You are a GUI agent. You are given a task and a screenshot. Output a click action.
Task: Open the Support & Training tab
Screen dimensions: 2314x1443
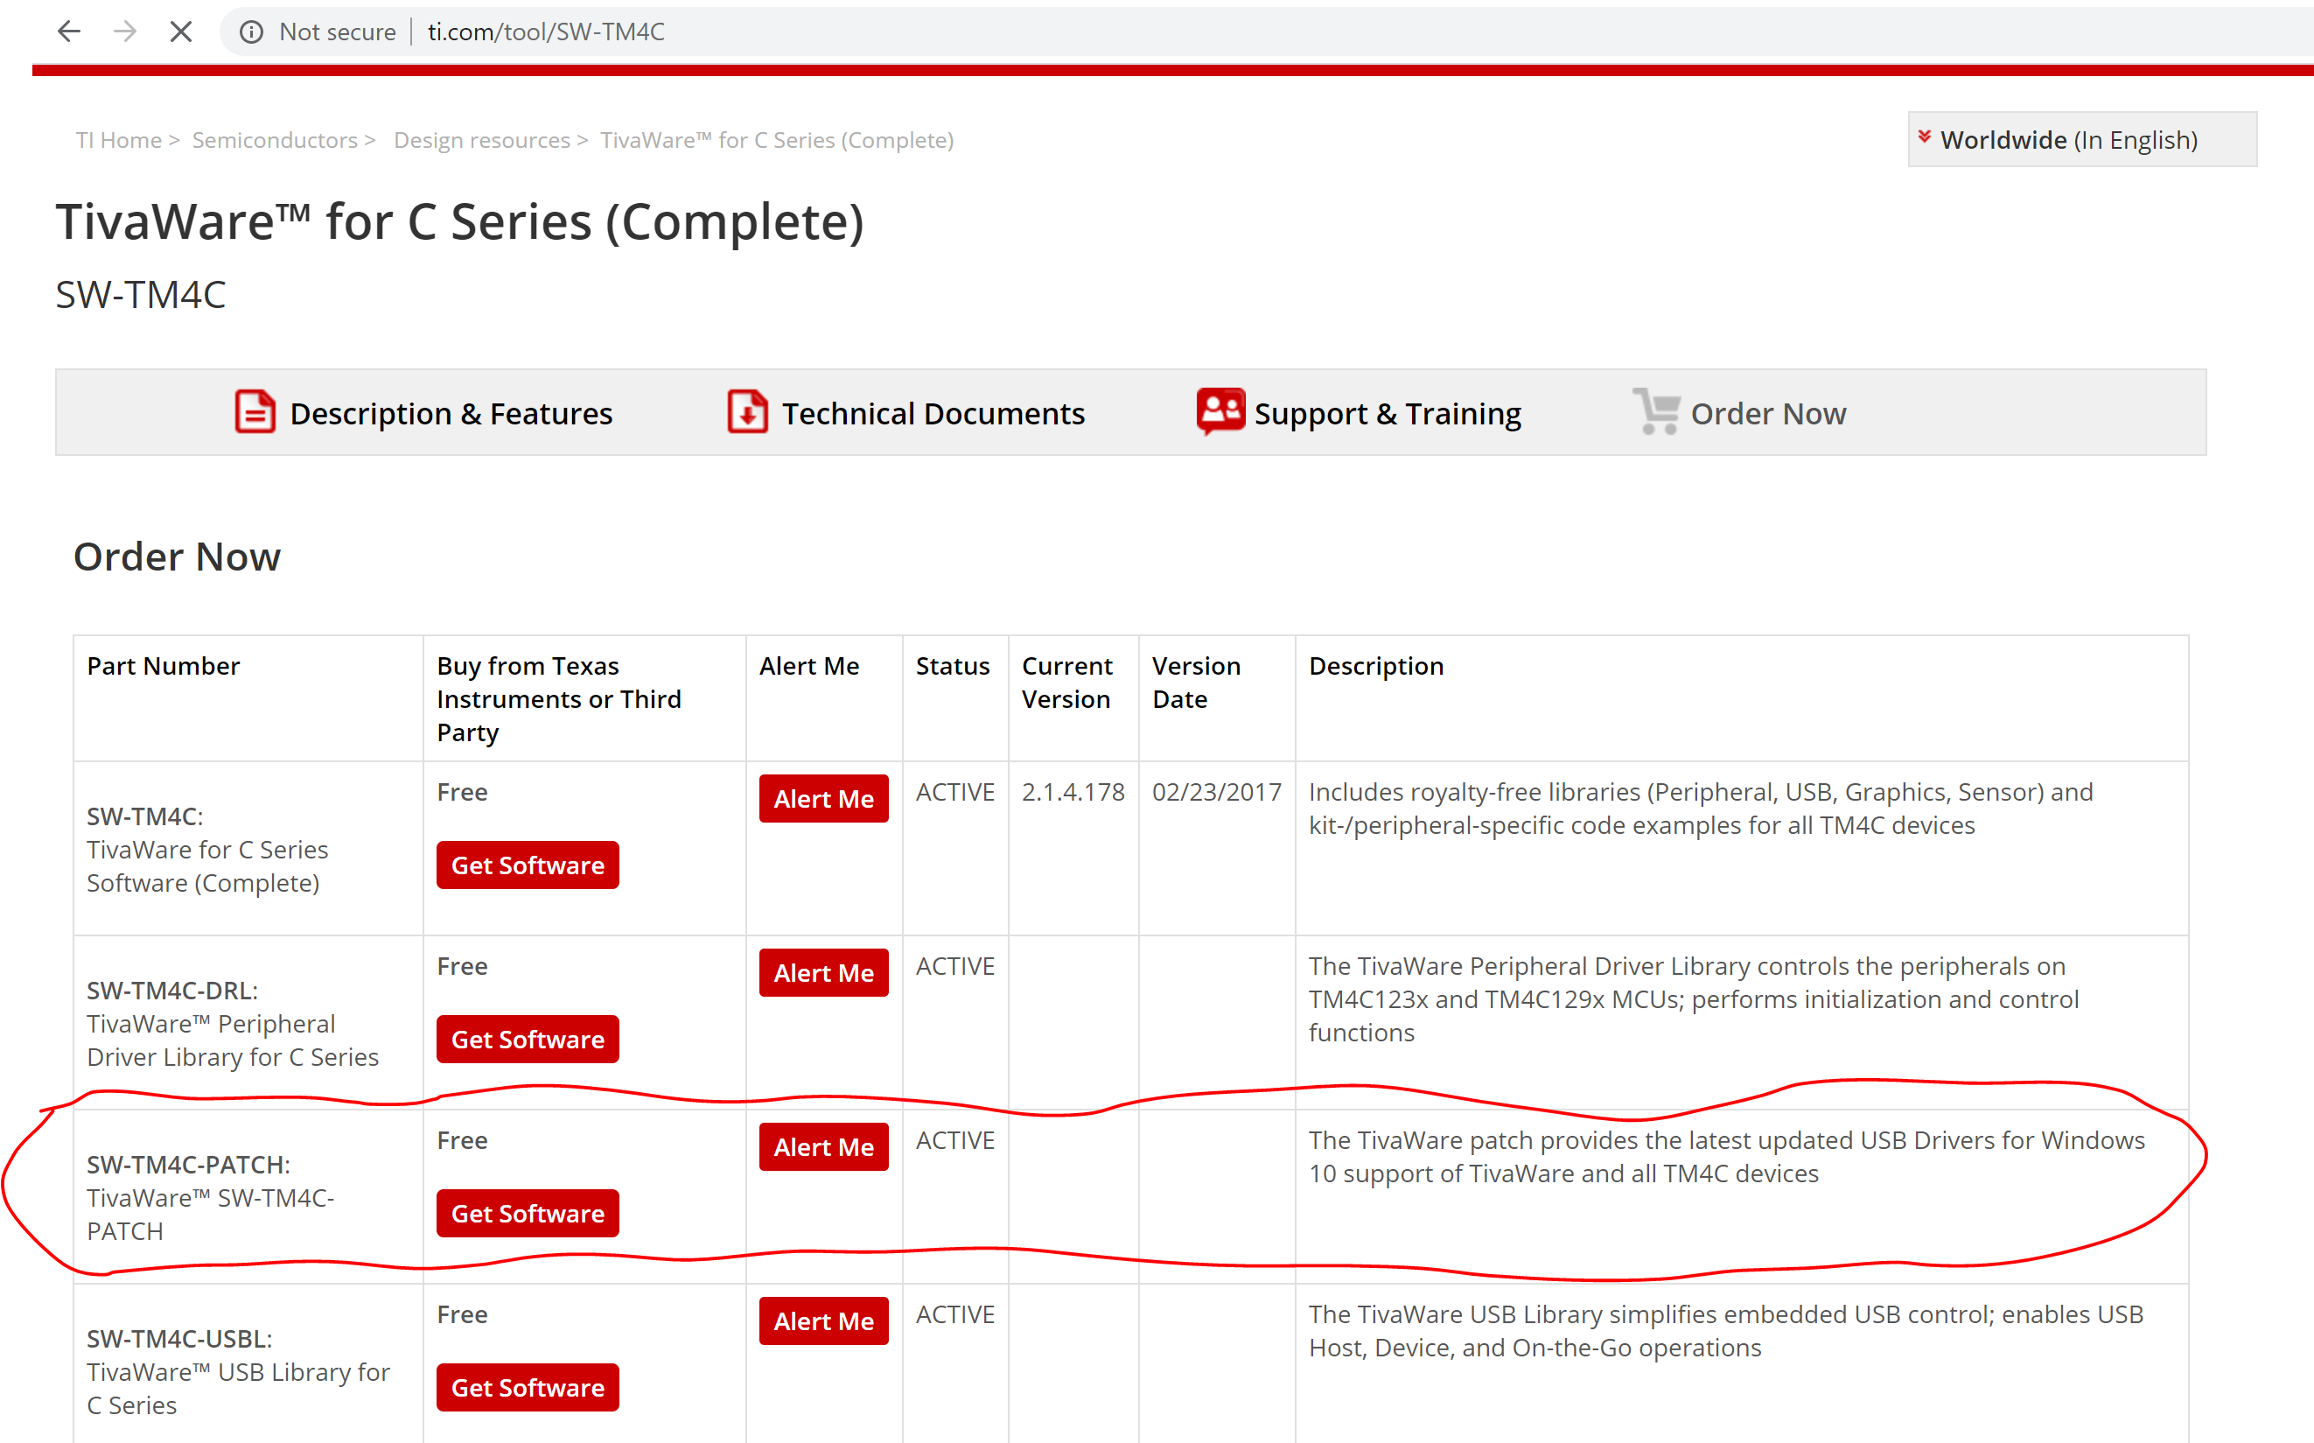coord(1387,413)
